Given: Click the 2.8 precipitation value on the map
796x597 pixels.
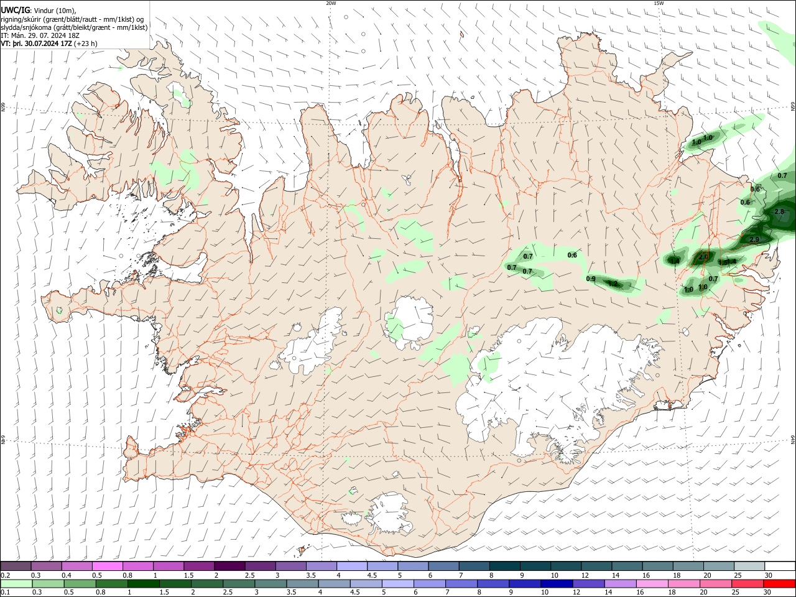Looking at the screenshot, I should pos(779,212).
